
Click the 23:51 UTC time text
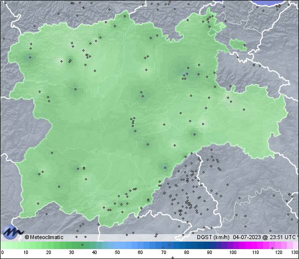tap(282, 237)
